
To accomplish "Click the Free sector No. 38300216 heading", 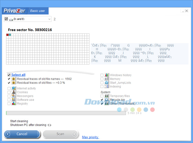I will (x=30, y=30).
